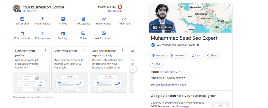This screenshot has width=268, height=108.
Task: Click the Save button
Action: click(196, 56)
